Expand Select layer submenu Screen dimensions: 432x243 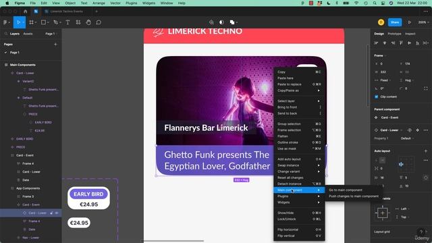299,101
